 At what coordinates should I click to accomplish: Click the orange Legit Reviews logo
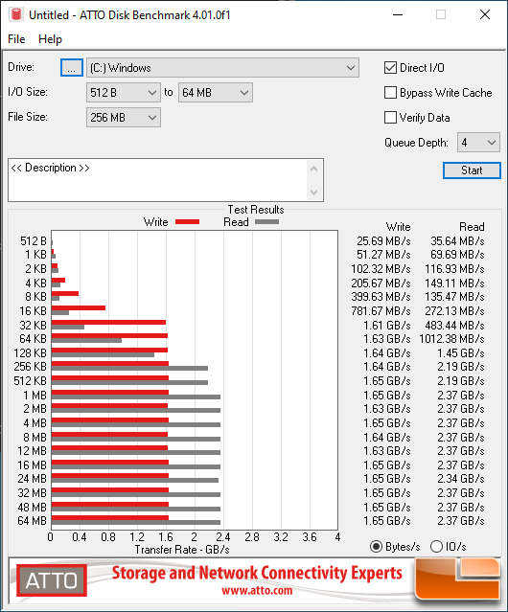457,578
